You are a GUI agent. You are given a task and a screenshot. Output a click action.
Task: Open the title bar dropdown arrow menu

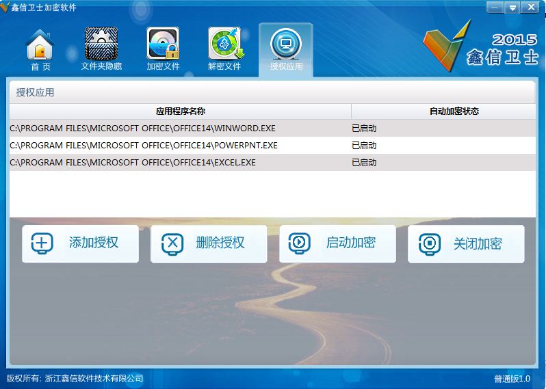coord(512,8)
